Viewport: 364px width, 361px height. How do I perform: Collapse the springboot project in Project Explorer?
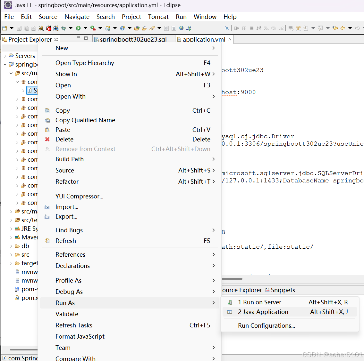(5, 64)
